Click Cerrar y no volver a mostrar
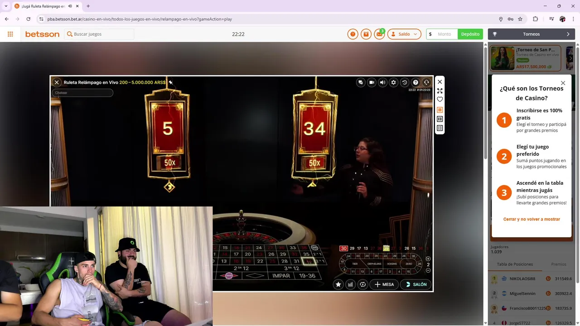The image size is (580, 326). click(x=532, y=219)
